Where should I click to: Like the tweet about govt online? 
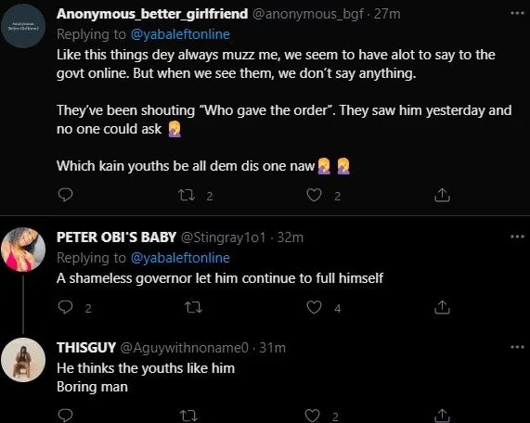(x=314, y=195)
